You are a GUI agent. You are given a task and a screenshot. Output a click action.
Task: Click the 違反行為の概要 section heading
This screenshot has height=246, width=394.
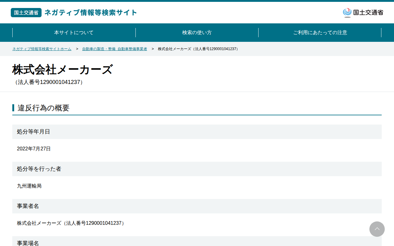[43, 108]
